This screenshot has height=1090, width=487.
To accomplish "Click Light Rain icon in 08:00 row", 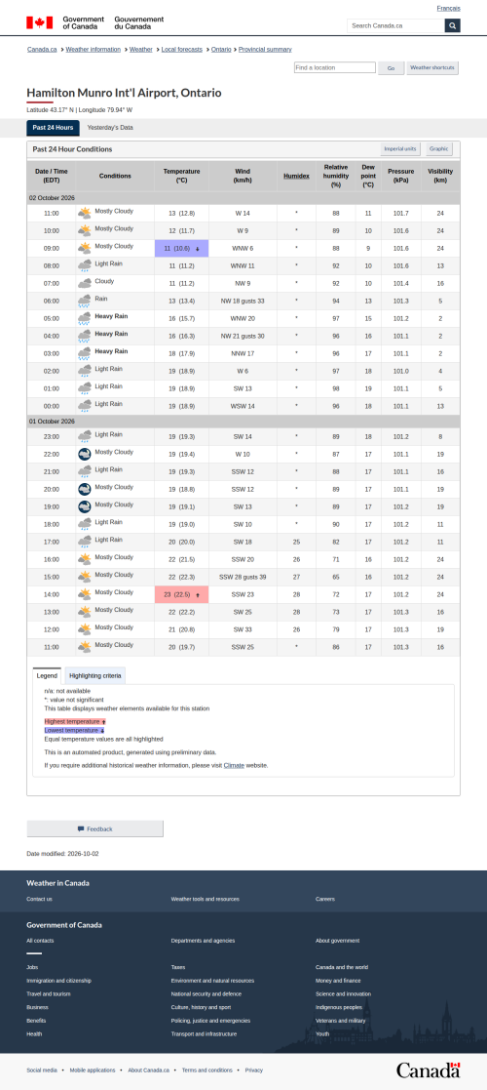I will [85, 265].
